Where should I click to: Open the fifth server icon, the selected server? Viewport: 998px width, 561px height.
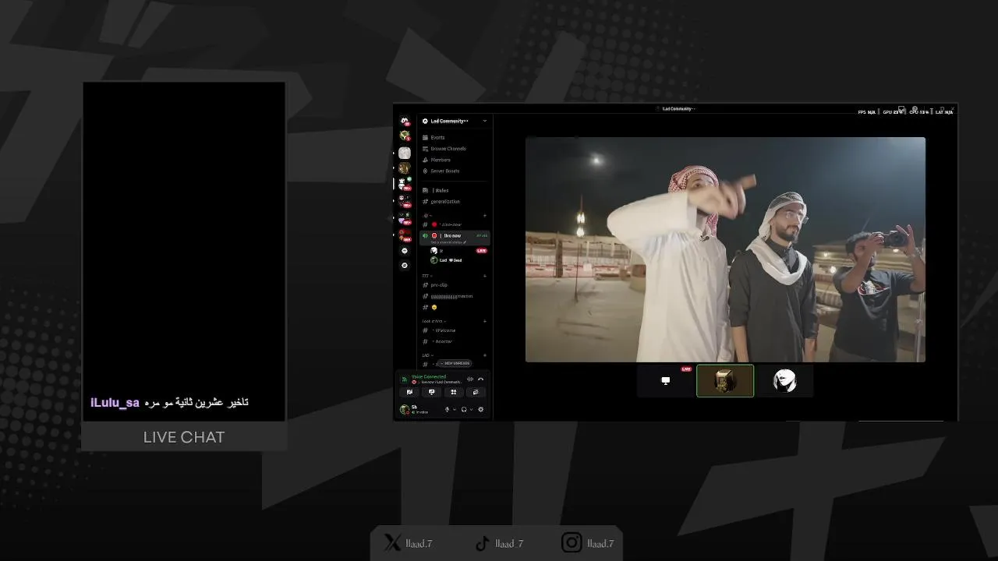[x=405, y=185]
